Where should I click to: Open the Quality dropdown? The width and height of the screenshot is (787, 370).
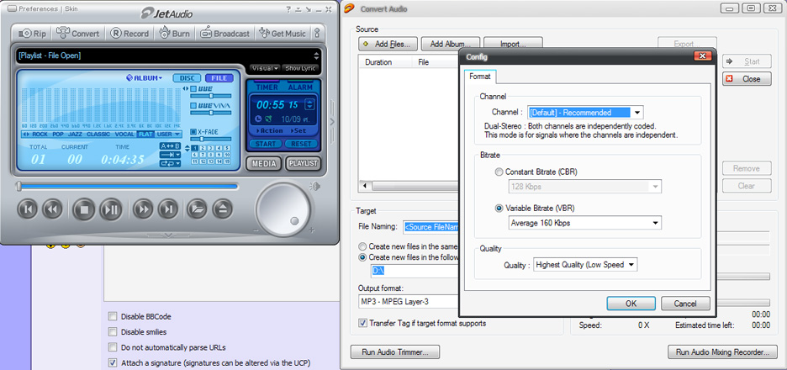[585, 265]
